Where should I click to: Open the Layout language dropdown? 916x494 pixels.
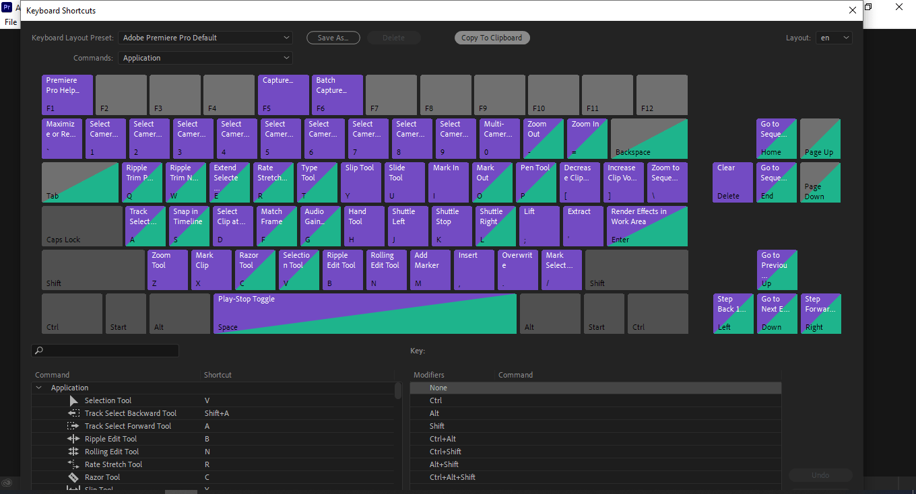834,38
